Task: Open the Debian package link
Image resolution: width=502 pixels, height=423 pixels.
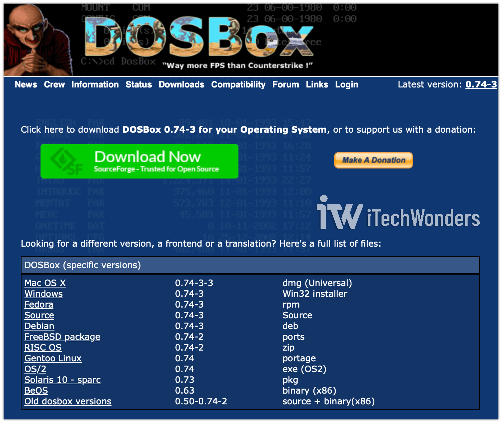Action: point(39,326)
